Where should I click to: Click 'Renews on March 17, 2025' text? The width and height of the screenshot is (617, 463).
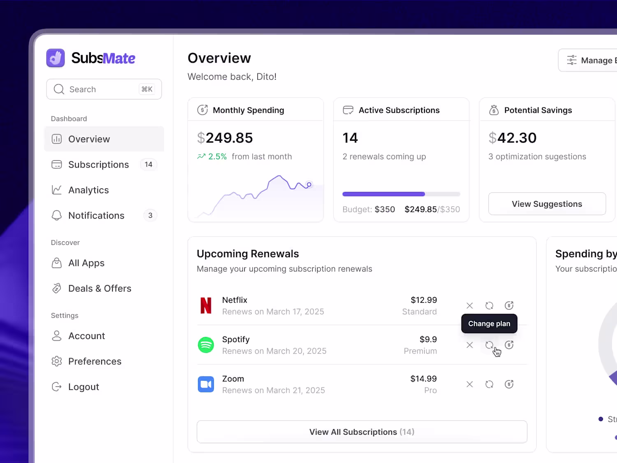273,312
